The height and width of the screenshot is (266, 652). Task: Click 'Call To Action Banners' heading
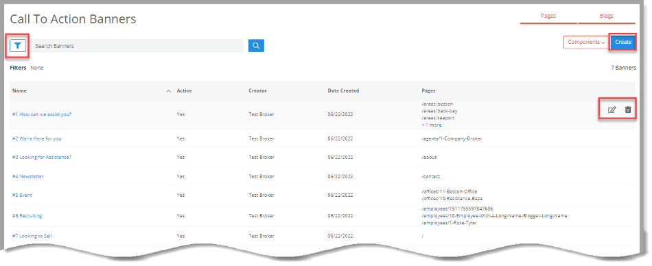click(73, 19)
